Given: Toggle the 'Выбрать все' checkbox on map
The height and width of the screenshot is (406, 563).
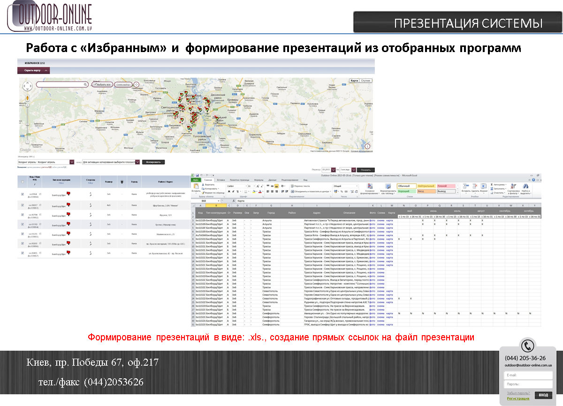Looking at the screenshot, I should pyautogui.click(x=95, y=84).
